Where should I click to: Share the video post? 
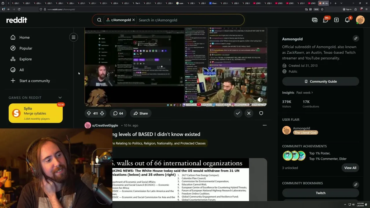click(x=141, y=113)
